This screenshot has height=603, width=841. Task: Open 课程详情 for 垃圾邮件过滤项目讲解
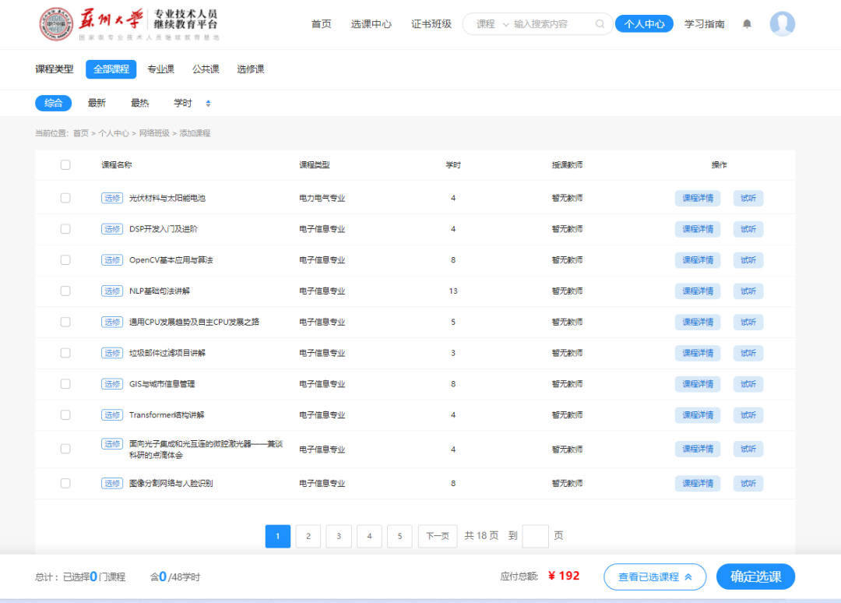[697, 353]
